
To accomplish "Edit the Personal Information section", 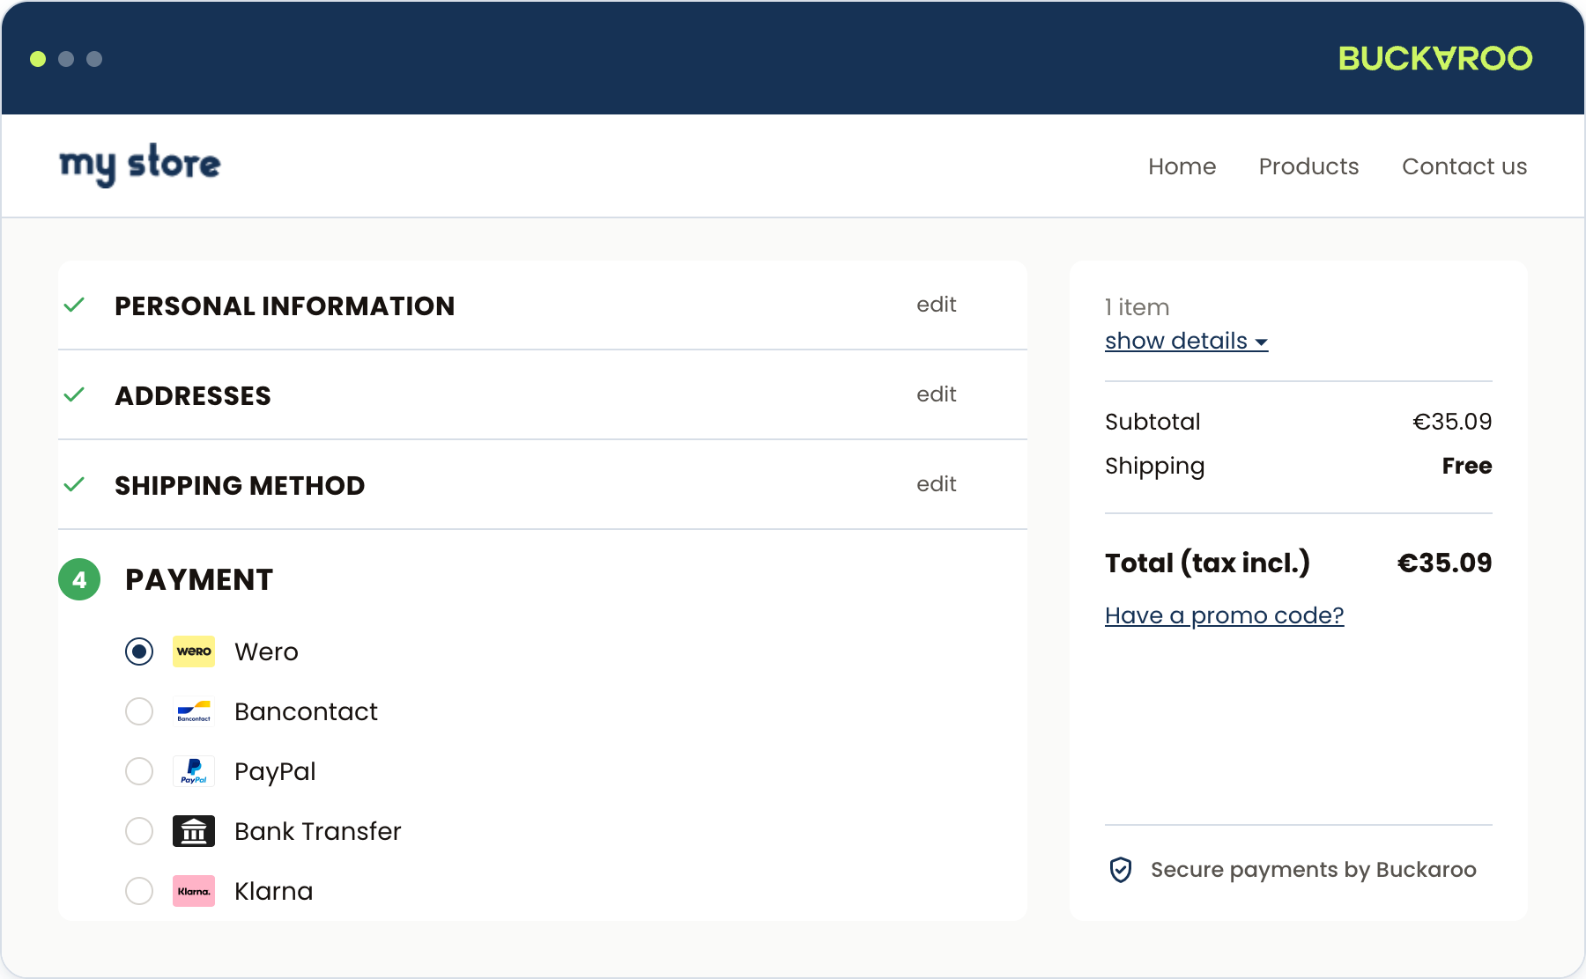I will pos(936,305).
